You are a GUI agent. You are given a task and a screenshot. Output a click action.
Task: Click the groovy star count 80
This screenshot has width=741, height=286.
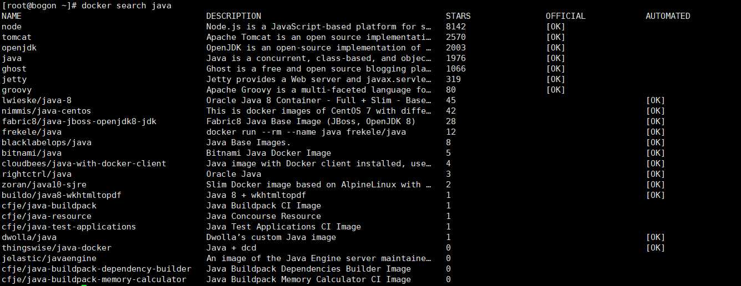pyautogui.click(x=451, y=90)
